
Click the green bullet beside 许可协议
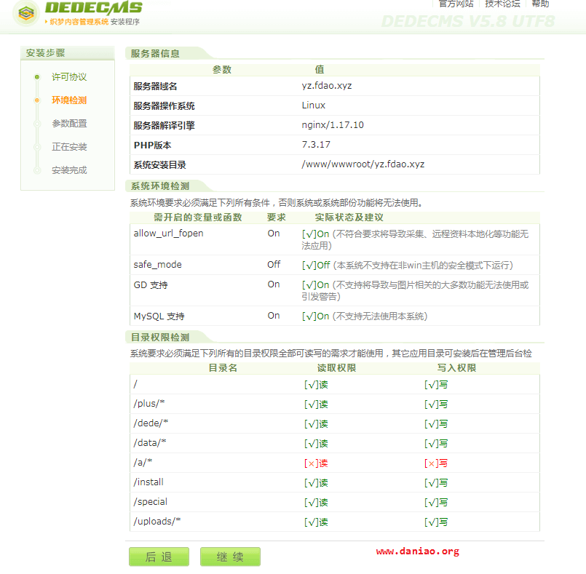pos(37,77)
